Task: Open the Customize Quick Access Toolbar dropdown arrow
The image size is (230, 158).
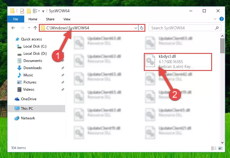Action: tap(43, 11)
